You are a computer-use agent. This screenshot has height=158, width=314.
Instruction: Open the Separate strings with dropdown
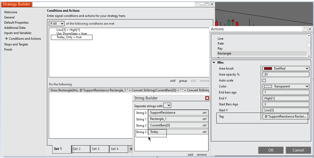(167, 105)
